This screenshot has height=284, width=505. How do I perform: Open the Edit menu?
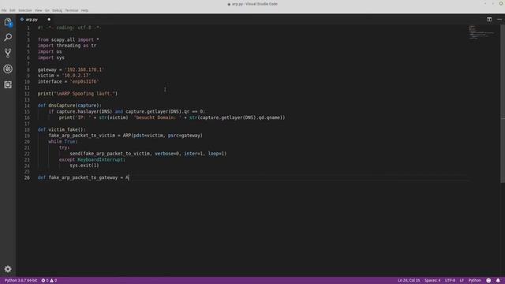click(13, 10)
